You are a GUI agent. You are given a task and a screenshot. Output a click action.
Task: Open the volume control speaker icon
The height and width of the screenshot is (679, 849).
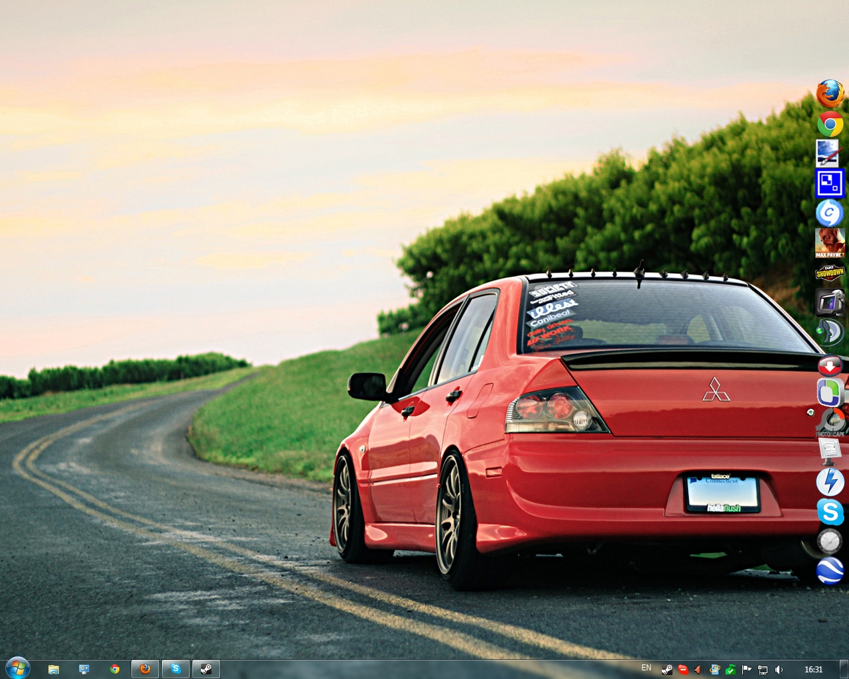tap(779, 670)
